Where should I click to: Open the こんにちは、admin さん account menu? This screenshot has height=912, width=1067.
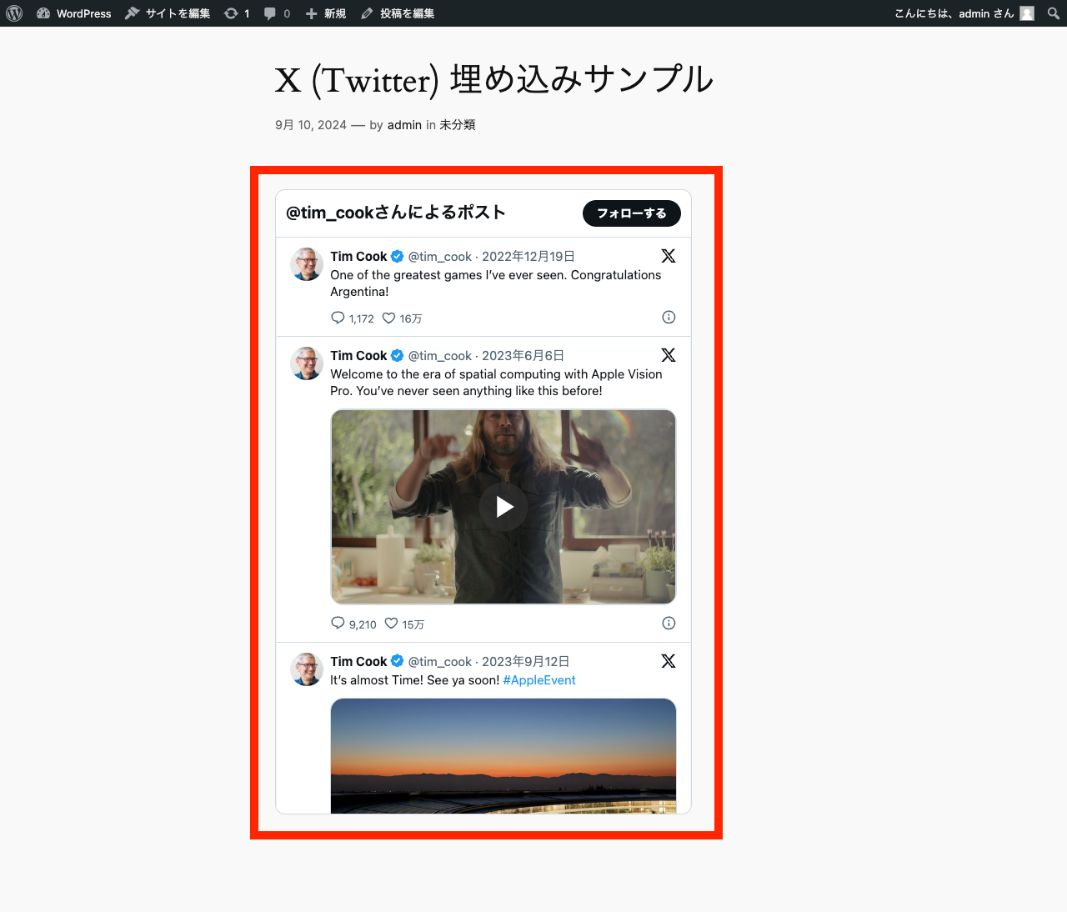tap(964, 13)
